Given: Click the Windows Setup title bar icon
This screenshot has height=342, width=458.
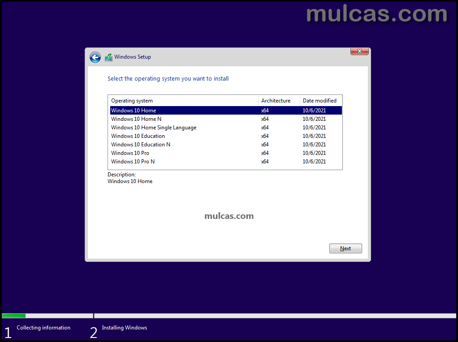Looking at the screenshot, I should click(108, 57).
